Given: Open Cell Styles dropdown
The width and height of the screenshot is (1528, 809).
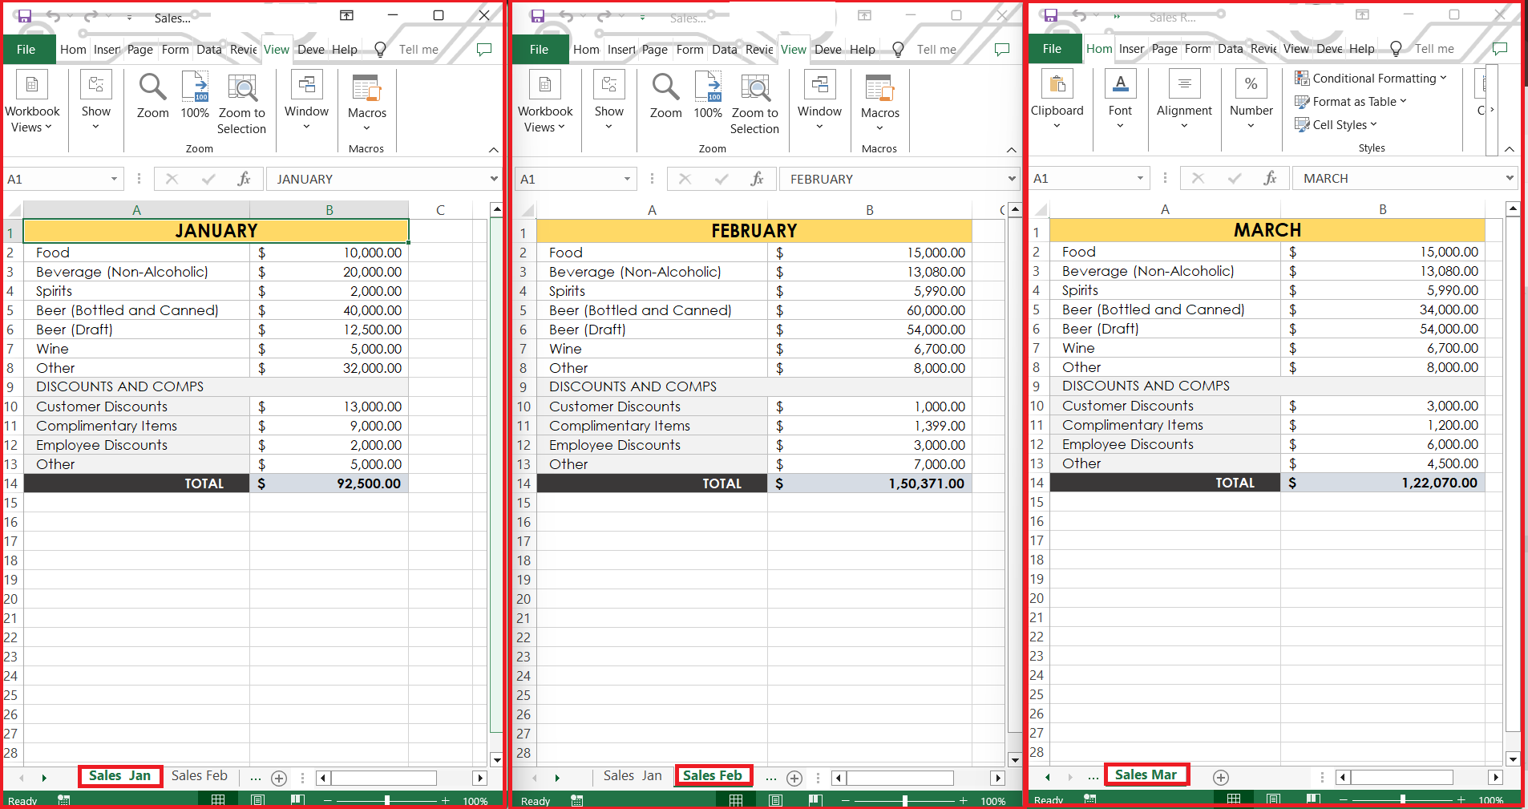Looking at the screenshot, I should [1336, 124].
